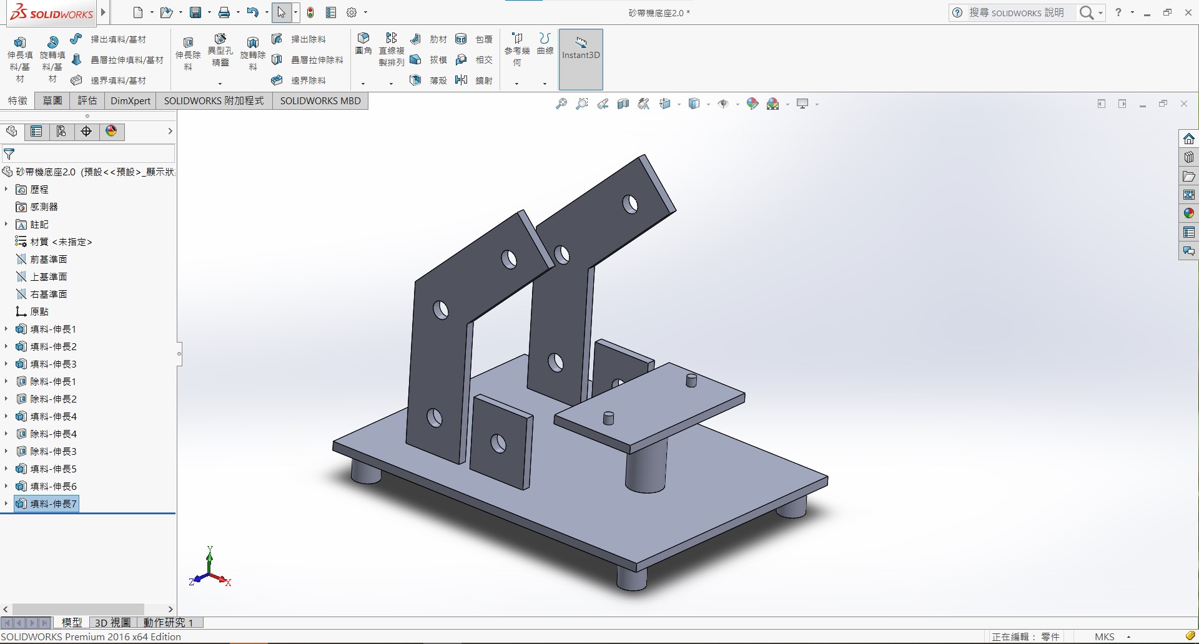Select the Mirror tool (鏡射)
1199x644 pixels.
[x=474, y=80]
